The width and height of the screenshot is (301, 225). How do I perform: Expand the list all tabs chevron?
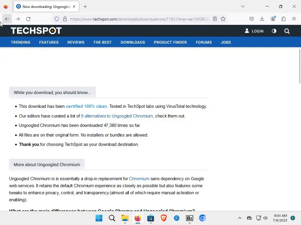pos(243,6)
